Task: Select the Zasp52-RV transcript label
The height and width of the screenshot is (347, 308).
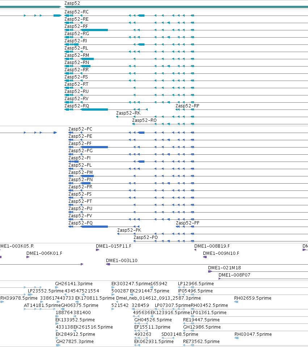Action: pyautogui.click(x=76, y=99)
